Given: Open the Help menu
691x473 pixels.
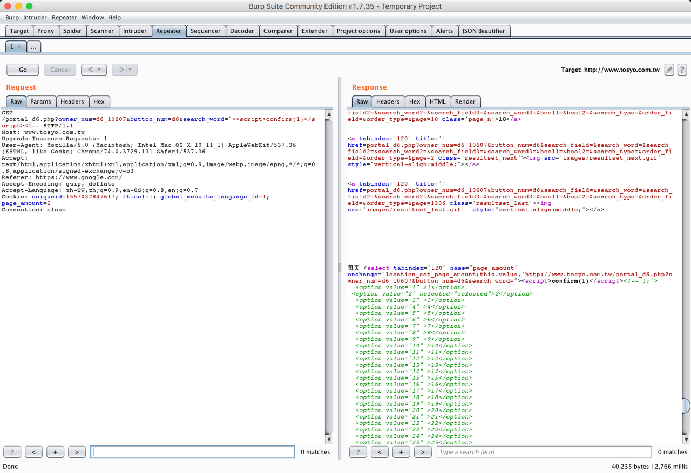Looking at the screenshot, I should 114,17.
